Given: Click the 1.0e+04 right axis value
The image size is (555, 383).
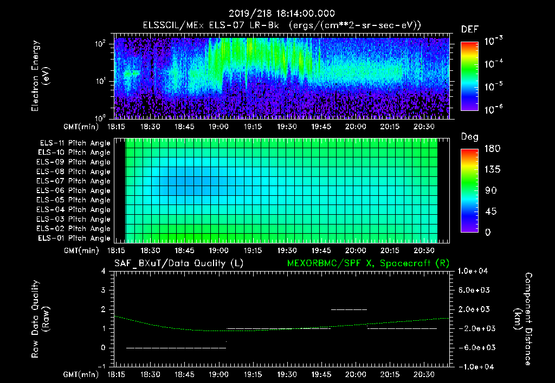Looking at the screenshot, I should point(473,271).
